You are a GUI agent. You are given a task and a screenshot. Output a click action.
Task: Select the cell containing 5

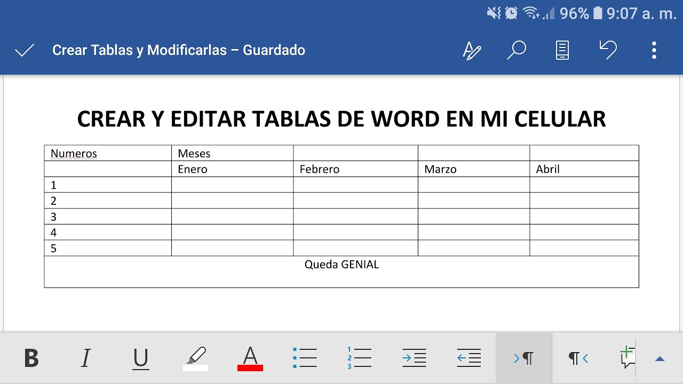pos(108,248)
